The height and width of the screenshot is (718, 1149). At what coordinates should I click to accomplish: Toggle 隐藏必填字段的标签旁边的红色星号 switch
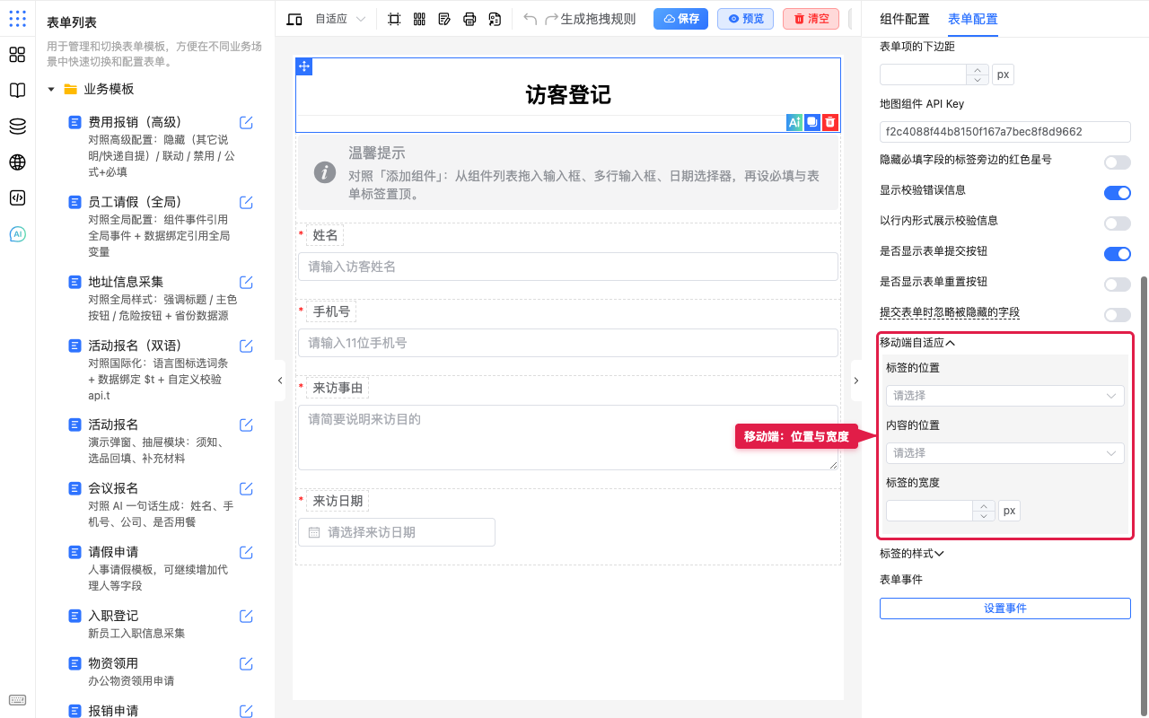pos(1118,162)
